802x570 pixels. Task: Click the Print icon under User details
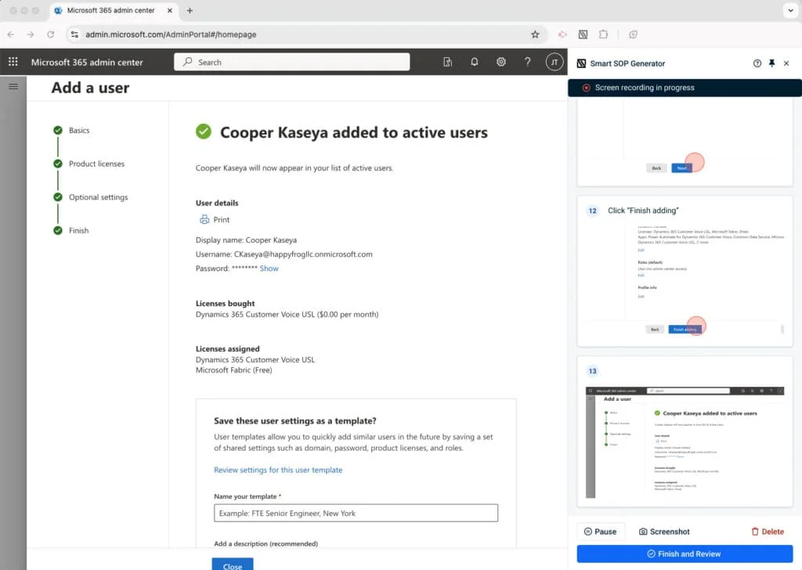coord(204,219)
